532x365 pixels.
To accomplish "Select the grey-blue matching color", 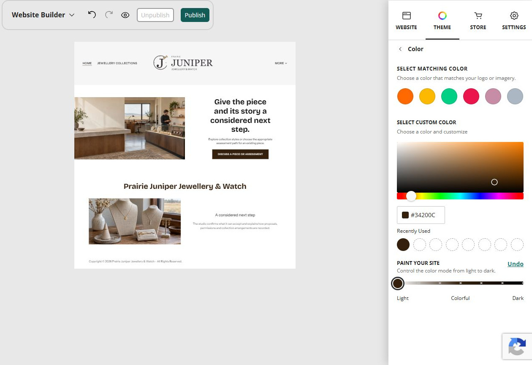I will [515, 96].
